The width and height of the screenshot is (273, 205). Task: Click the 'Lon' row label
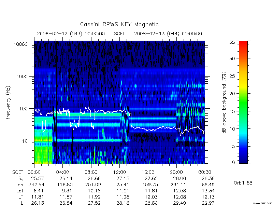[x=19, y=184]
